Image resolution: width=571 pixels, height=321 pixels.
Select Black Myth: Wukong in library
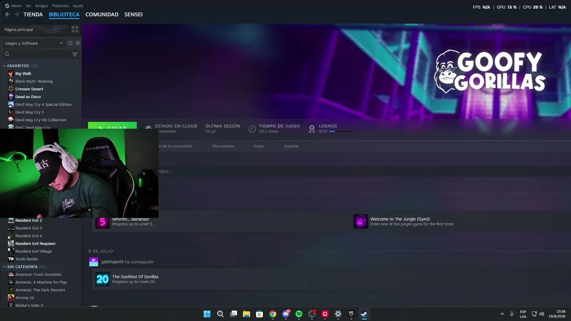point(34,82)
